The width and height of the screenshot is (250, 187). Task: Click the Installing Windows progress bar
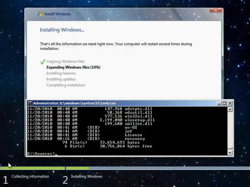(x=158, y=168)
